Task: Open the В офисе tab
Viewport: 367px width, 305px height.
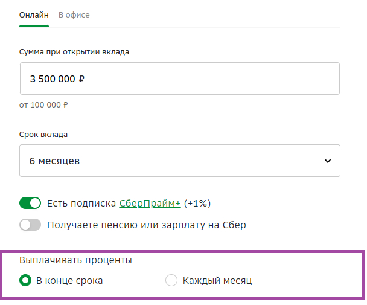Action: click(74, 14)
